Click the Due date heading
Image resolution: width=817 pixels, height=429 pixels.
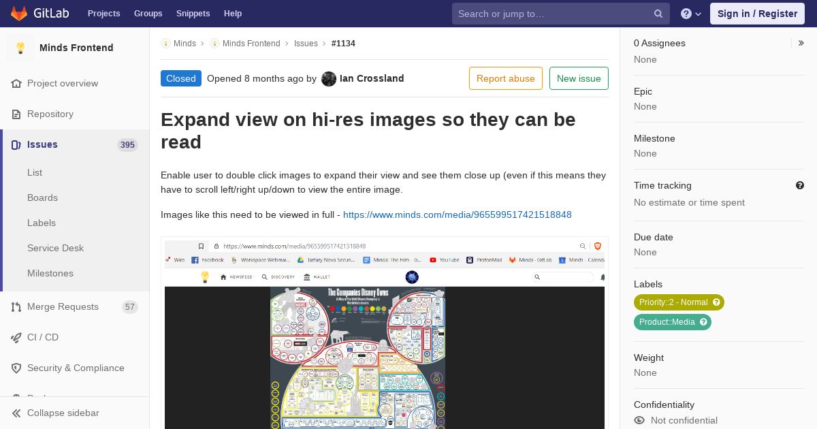(654, 237)
